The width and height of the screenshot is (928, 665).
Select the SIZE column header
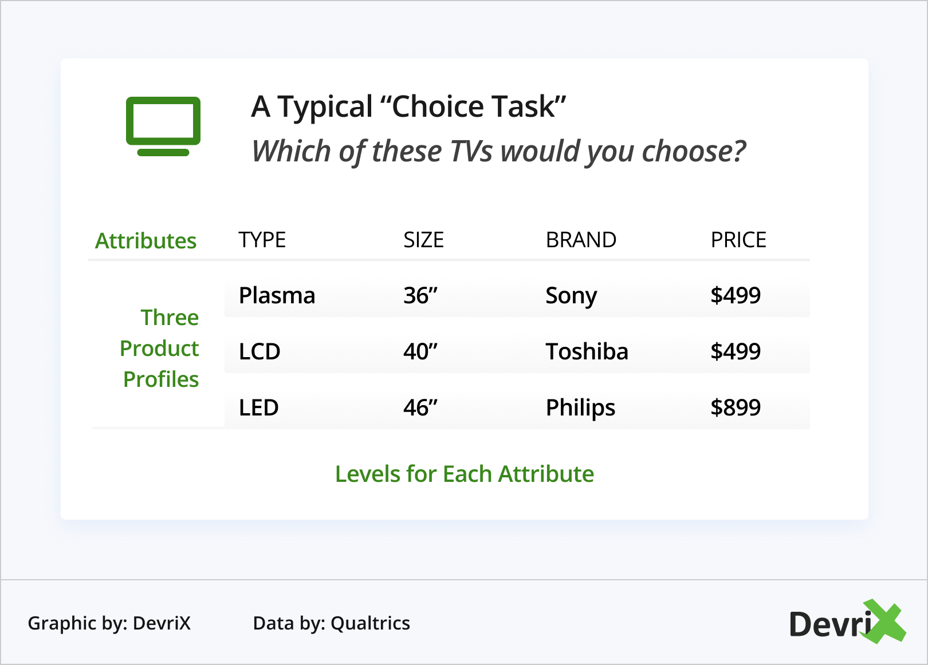pos(423,240)
